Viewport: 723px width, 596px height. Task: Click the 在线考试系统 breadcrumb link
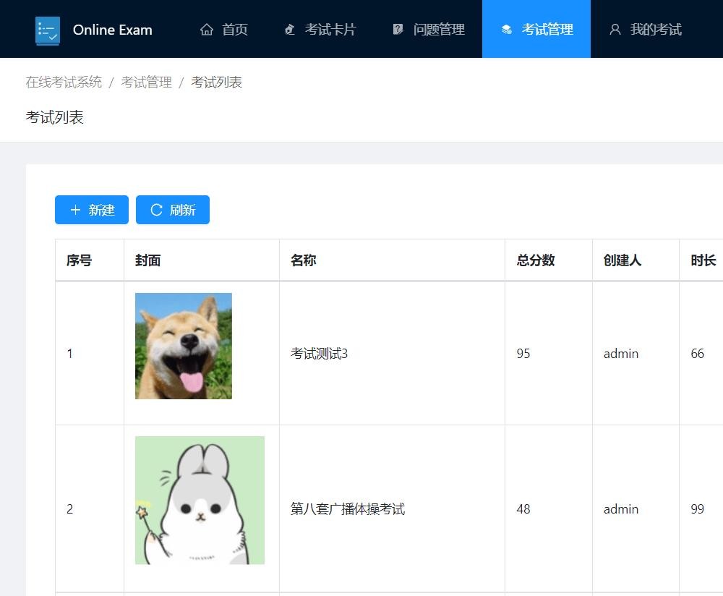pyautogui.click(x=64, y=82)
